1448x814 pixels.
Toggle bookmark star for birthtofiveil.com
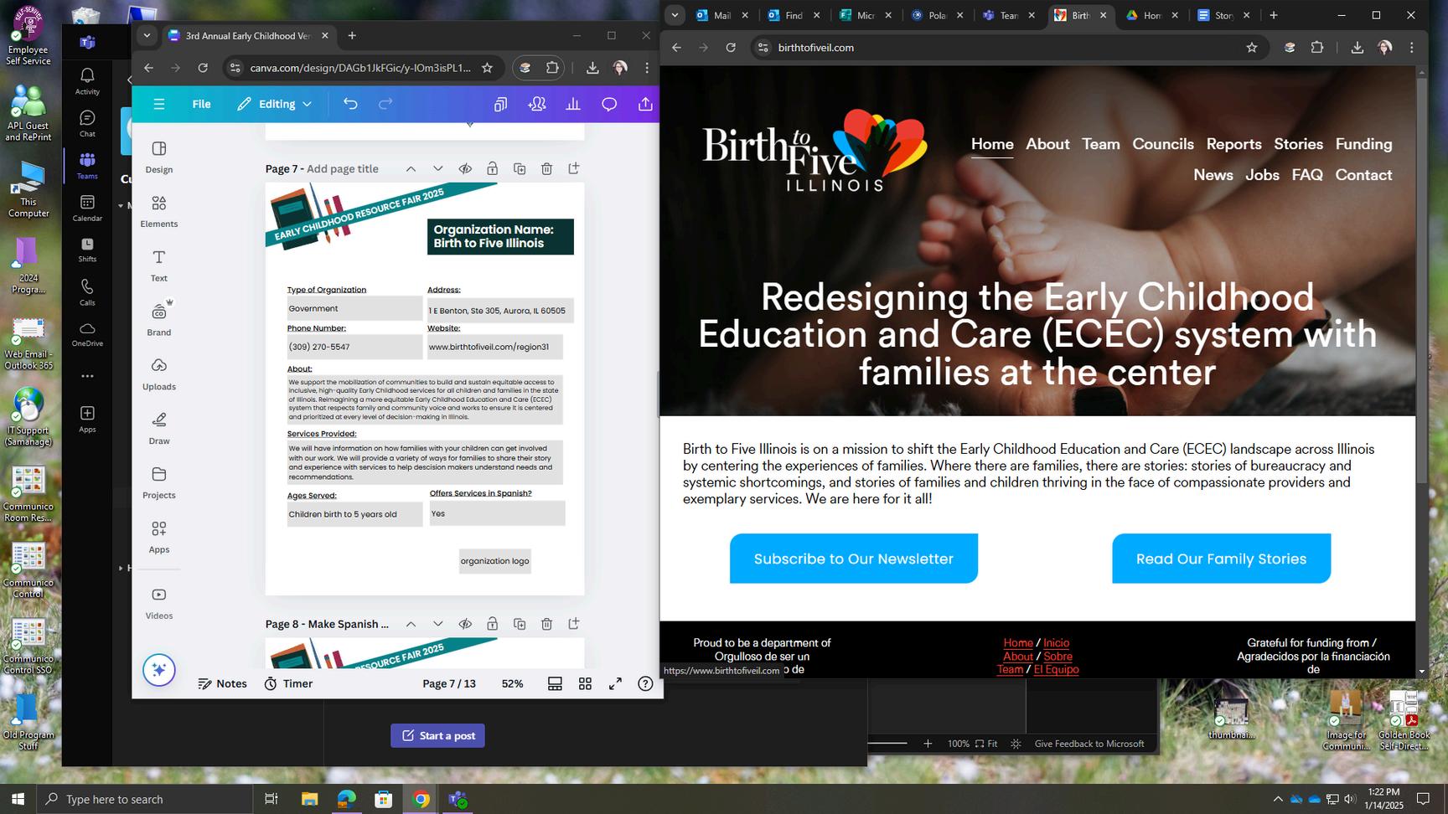coord(1252,48)
